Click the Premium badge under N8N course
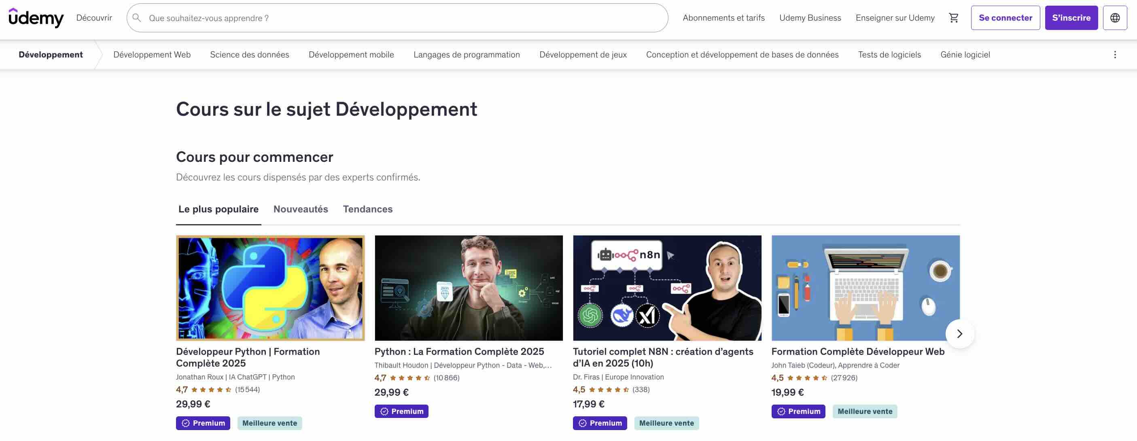Screen dimensions: 1137x441 (x=599, y=423)
